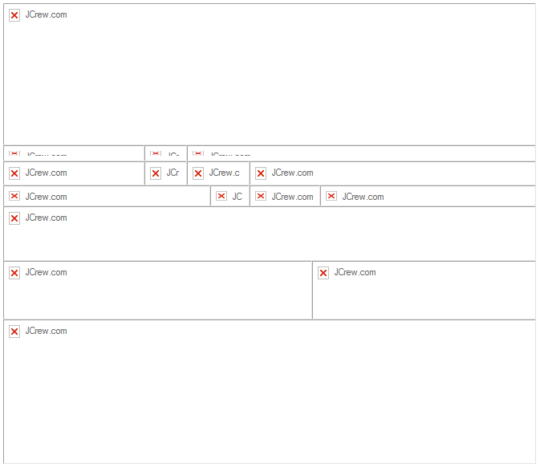Click broken icon in left half of two-column row

14,273
